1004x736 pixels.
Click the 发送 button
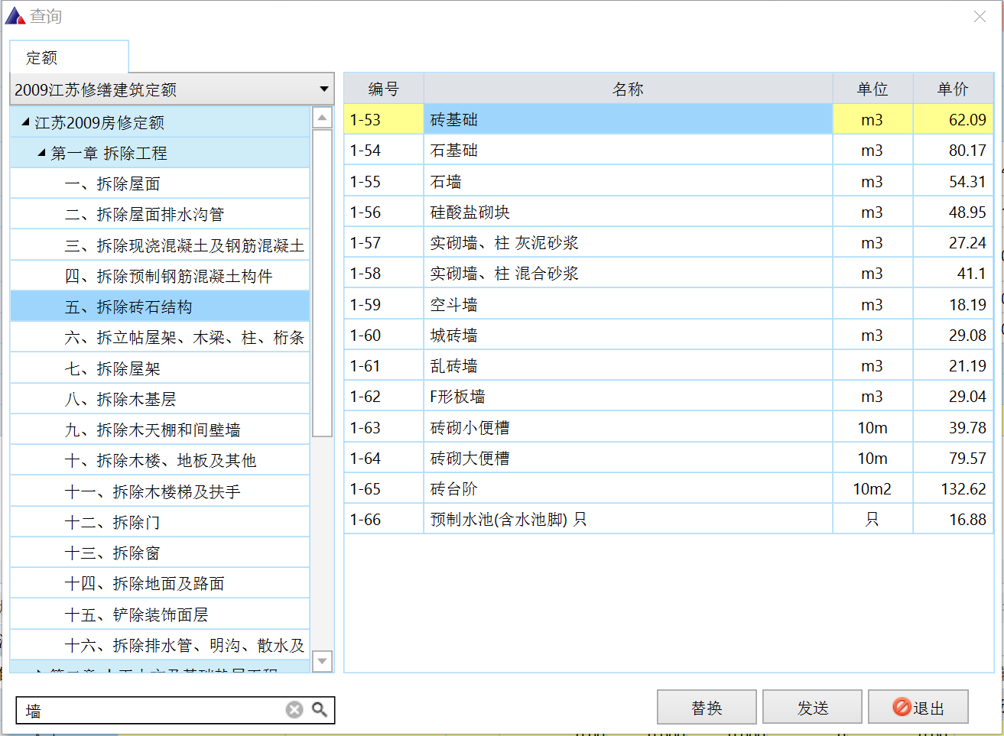point(812,708)
